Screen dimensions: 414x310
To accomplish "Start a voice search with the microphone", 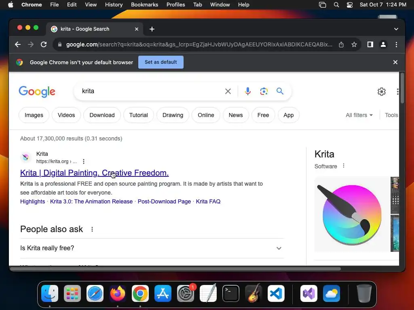I will click(x=248, y=91).
